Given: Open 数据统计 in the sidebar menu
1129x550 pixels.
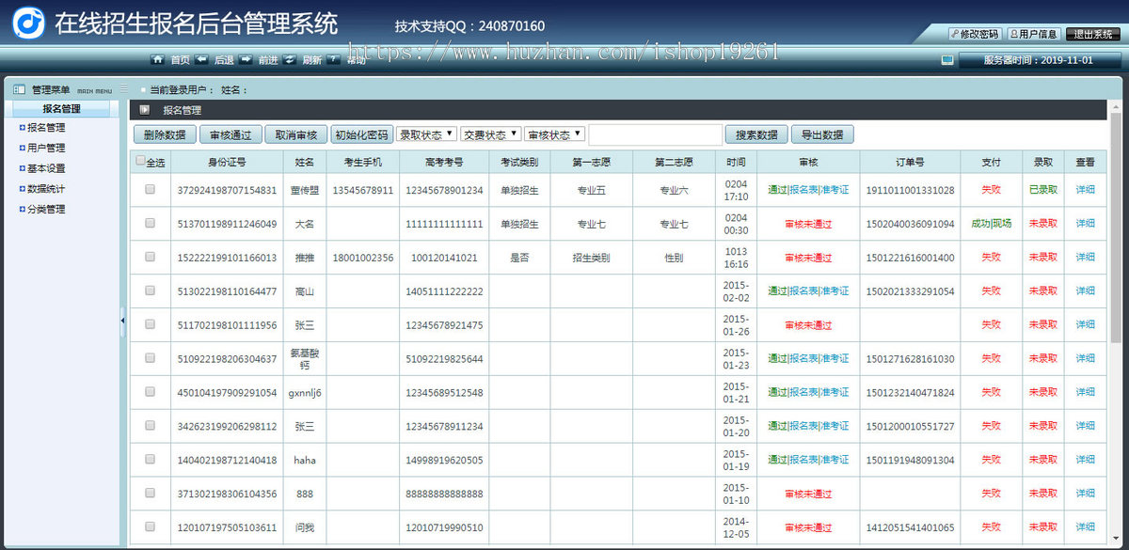Looking at the screenshot, I should 45,188.
